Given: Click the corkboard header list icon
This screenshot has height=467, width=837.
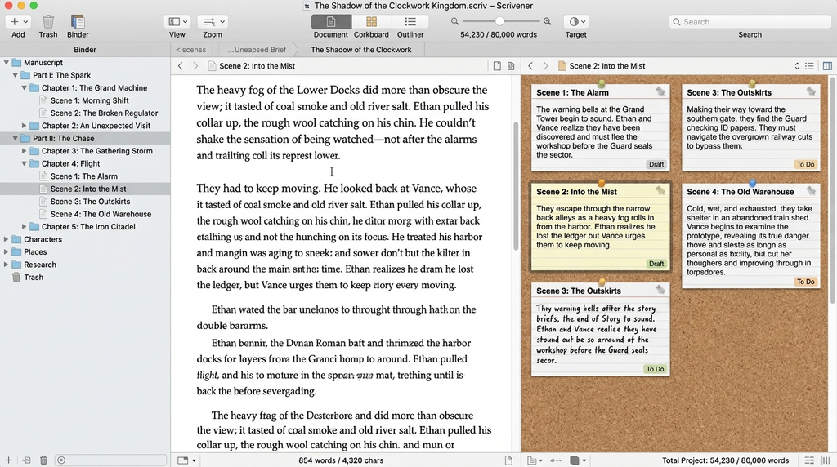Looking at the screenshot, I should click(810, 66).
